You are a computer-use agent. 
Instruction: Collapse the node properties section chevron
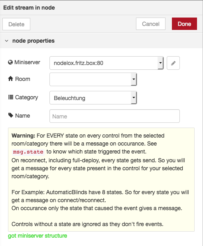[x=7, y=41]
